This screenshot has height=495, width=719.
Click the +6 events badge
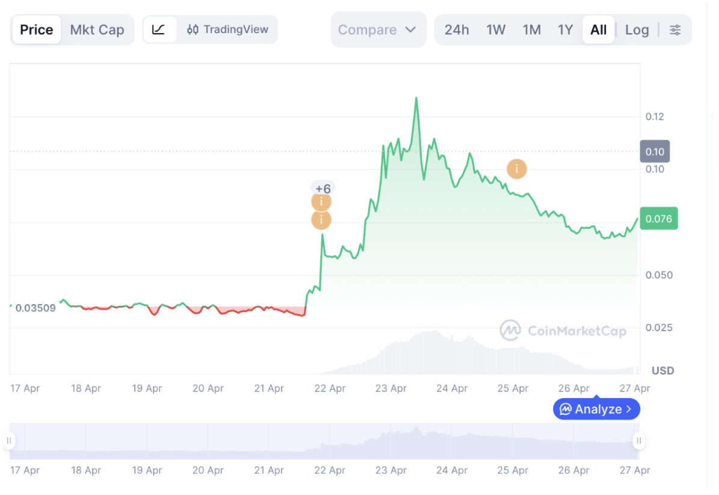point(322,188)
